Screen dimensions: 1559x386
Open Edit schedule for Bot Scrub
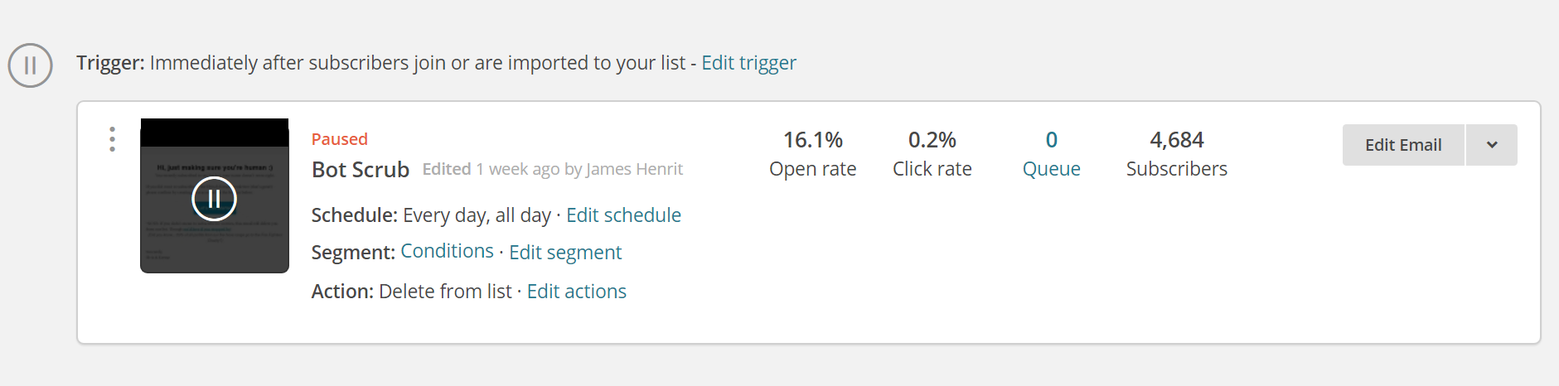click(623, 215)
